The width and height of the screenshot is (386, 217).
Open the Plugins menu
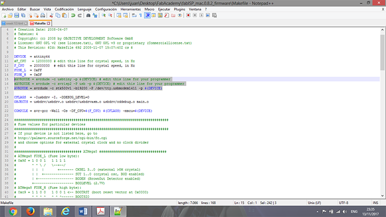[x=179, y=9]
